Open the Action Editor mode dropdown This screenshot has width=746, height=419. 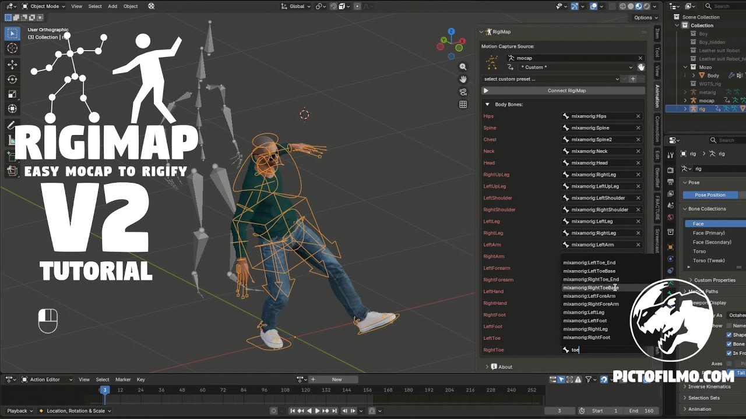47,379
